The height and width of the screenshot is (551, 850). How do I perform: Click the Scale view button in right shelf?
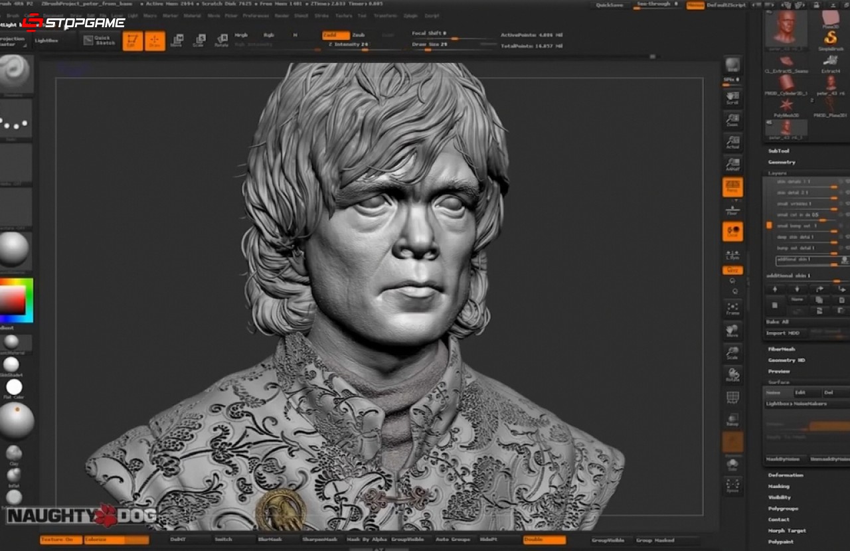(732, 353)
